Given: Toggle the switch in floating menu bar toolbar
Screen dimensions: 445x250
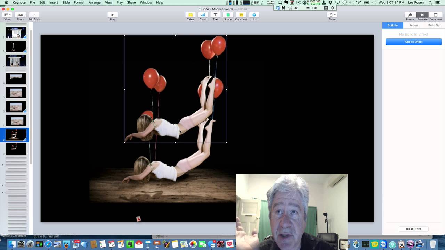Looking at the screenshot, I should click(314, 8).
